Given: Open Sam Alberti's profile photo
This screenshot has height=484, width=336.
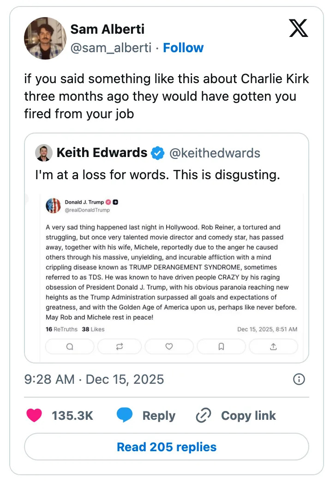Looking at the screenshot, I should coord(45,38).
